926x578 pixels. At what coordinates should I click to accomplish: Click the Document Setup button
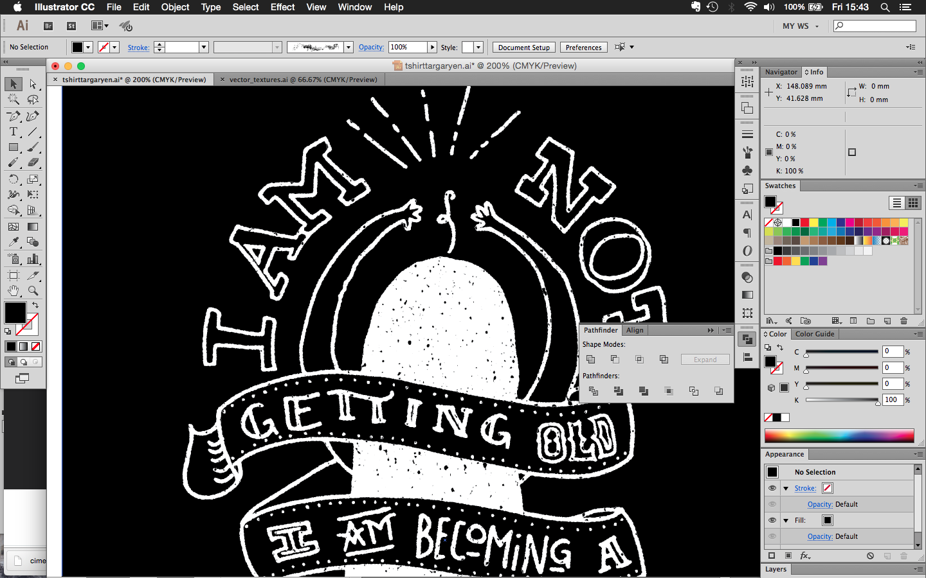tap(523, 48)
